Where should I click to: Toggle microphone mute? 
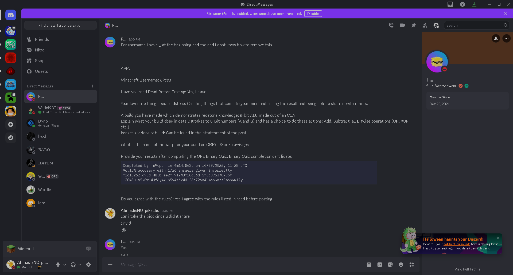click(x=58, y=265)
